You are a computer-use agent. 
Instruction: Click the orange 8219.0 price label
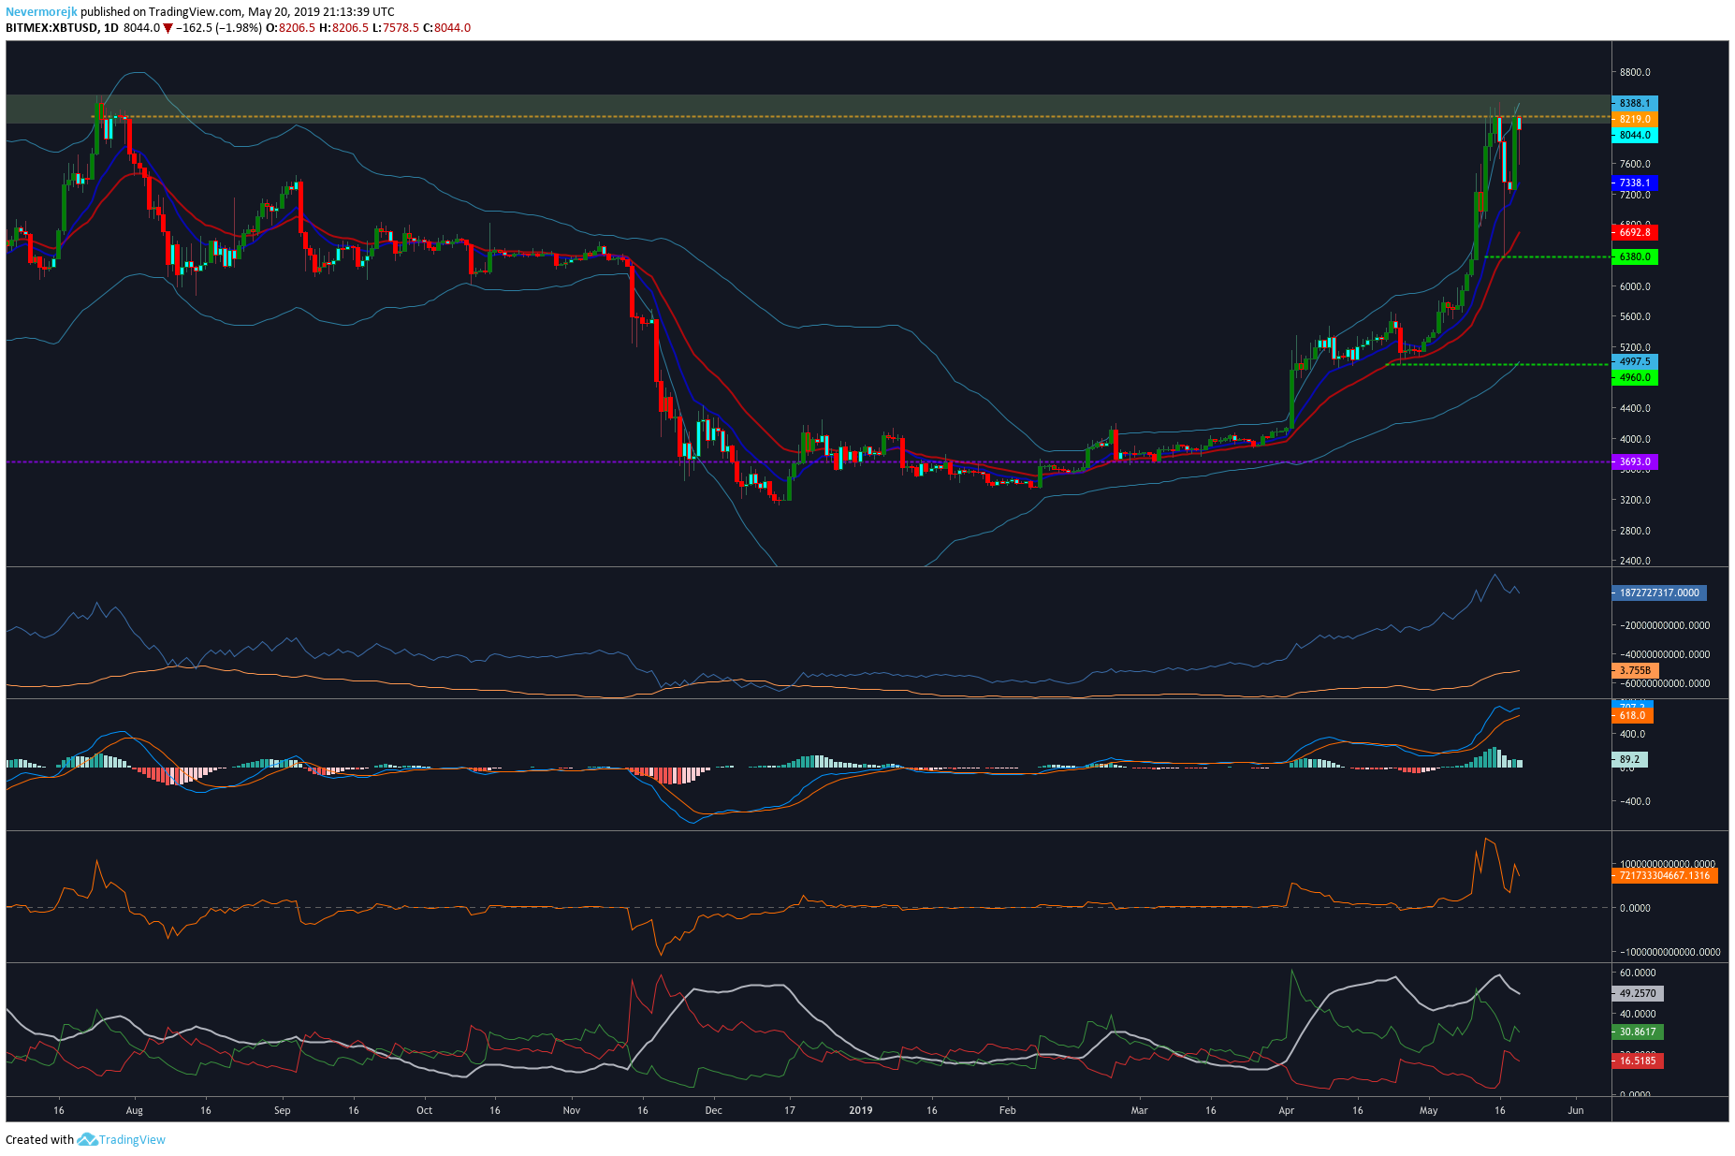tap(1635, 119)
